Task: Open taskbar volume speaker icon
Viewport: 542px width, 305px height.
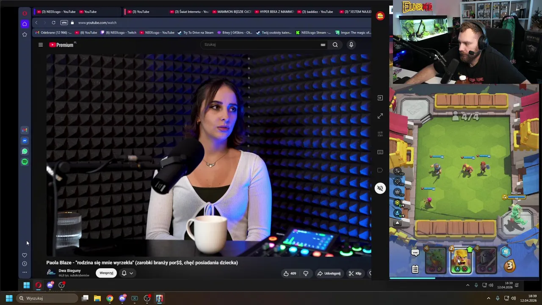Action: [513, 298]
